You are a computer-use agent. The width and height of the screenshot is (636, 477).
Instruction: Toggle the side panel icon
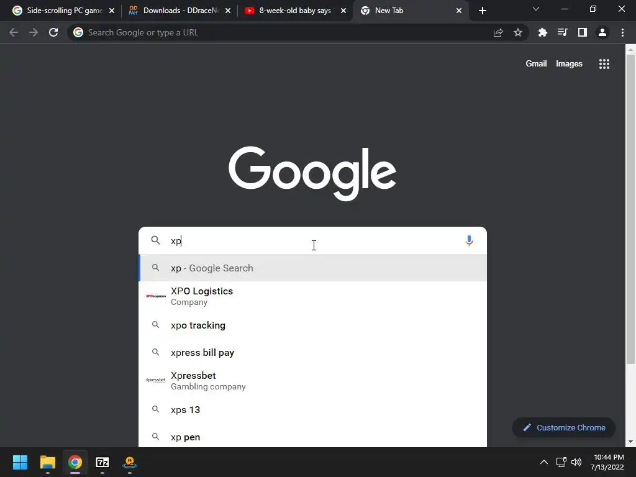[583, 32]
